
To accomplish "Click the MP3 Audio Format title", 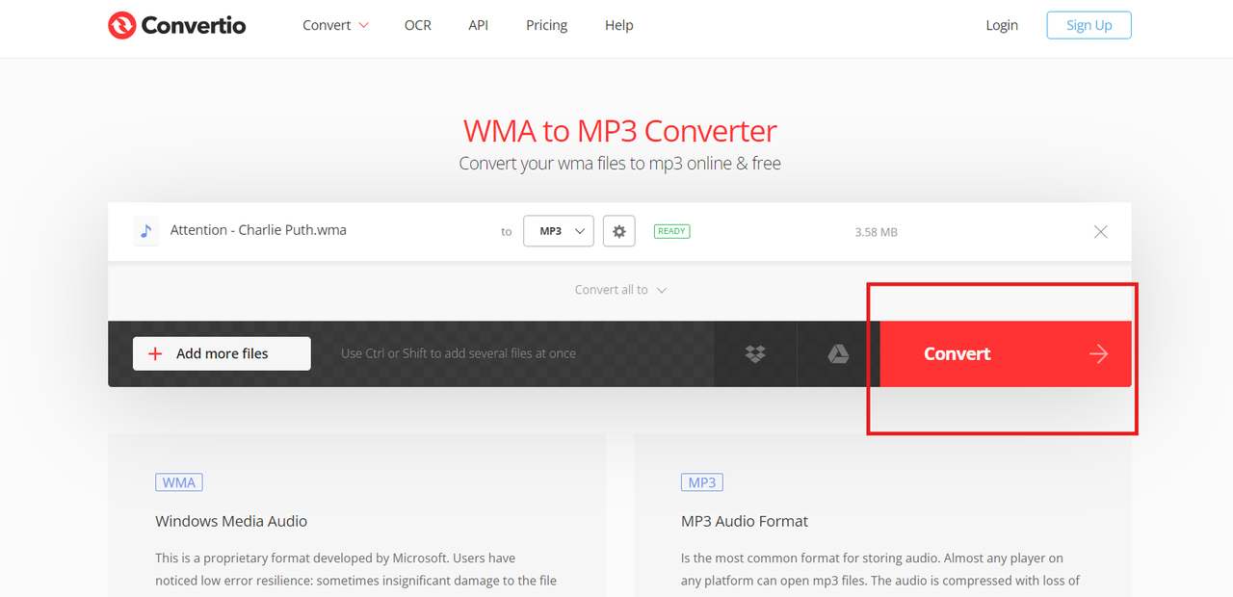I will click(745, 521).
